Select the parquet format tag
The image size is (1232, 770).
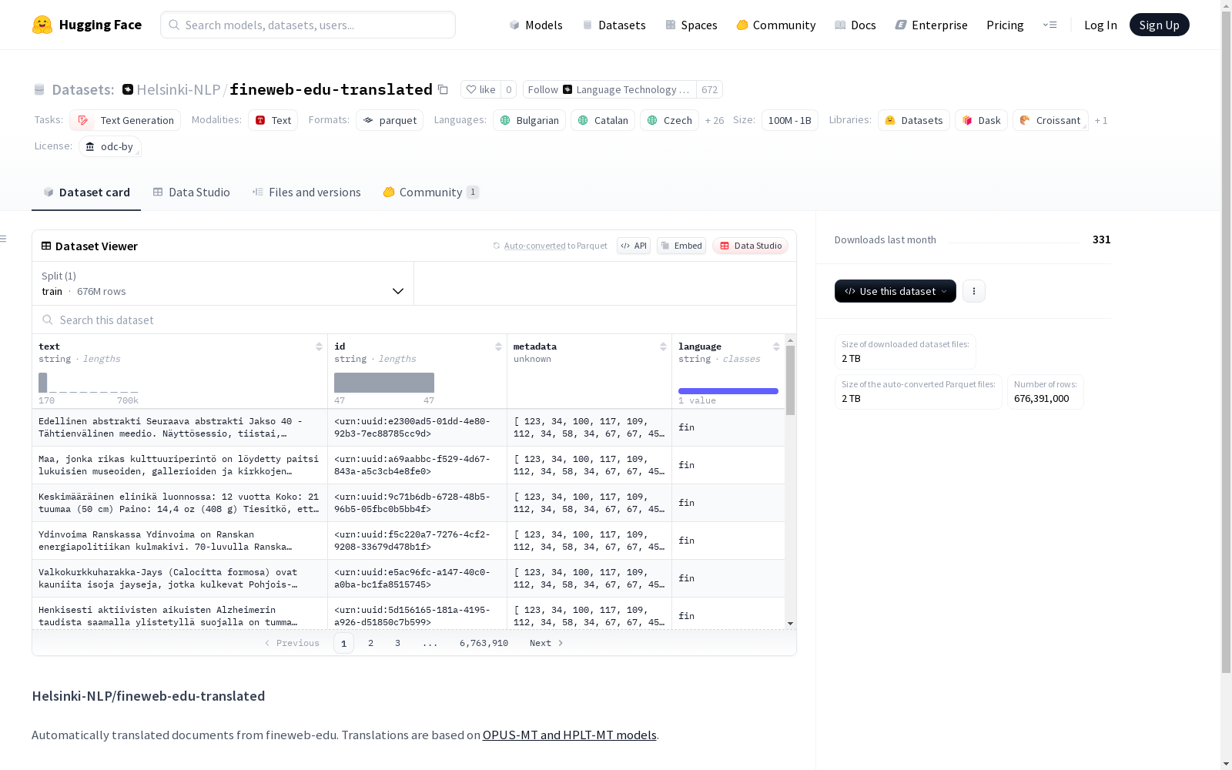pyautogui.click(x=390, y=120)
